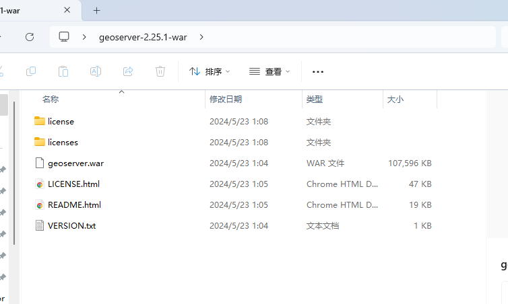Click the Share toolbar icon
Viewport: 508px width, 304px height.
pos(128,71)
